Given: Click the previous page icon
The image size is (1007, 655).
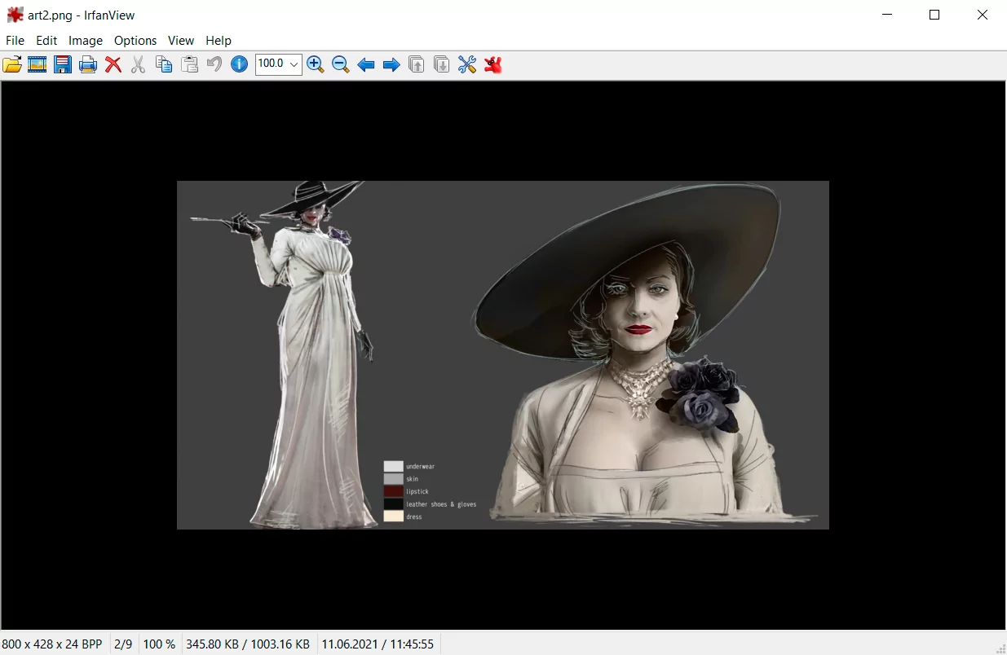Looking at the screenshot, I should [417, 64].
